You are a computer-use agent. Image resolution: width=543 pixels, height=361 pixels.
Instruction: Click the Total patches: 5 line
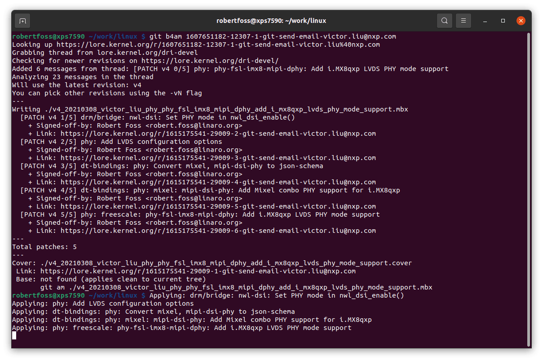click(44, 246)
